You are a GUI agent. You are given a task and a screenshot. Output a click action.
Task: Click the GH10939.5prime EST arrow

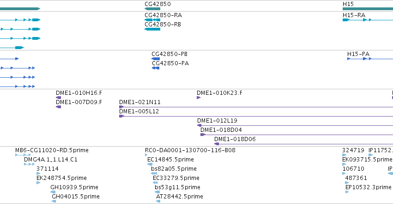click(53, 192)
